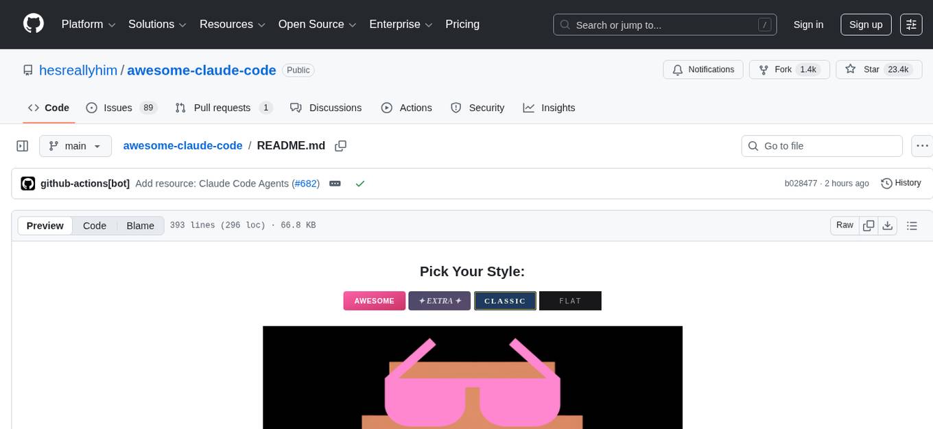Click the Sign up button
Viewport: 933px width, 429px height.
865,24
